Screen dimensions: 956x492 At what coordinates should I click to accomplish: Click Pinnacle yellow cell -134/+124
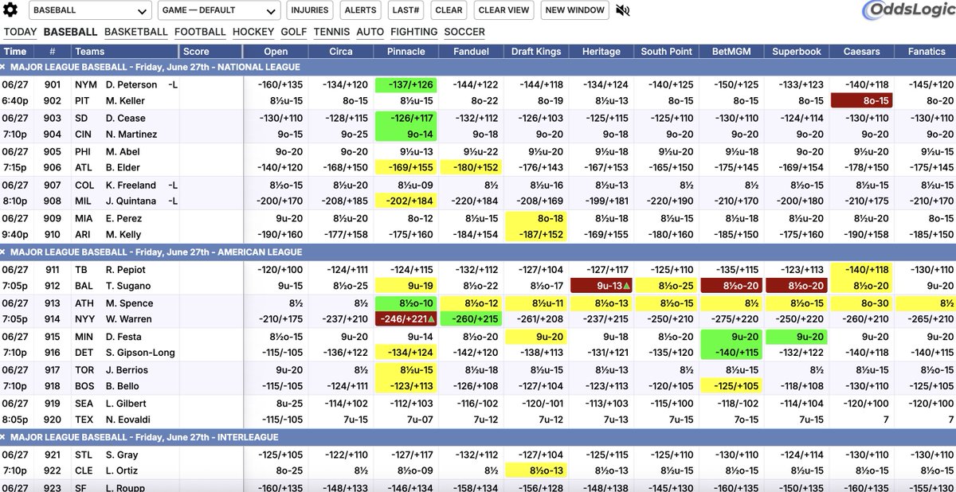[406, 353]
